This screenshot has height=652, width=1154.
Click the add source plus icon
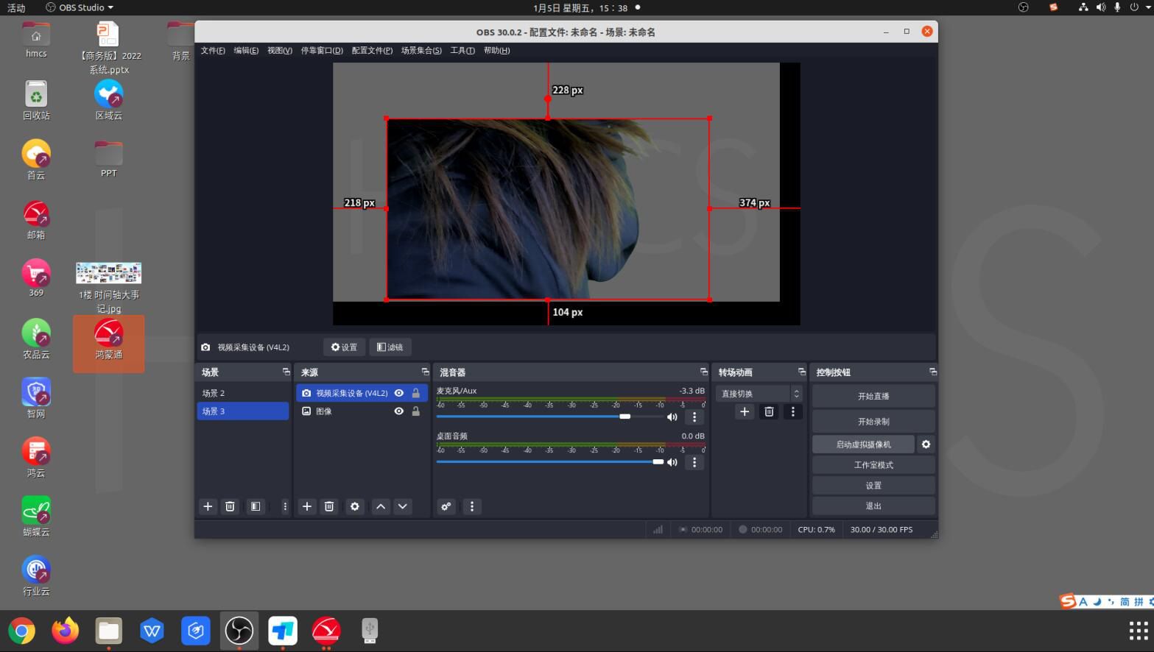click(x=307, y=506)
